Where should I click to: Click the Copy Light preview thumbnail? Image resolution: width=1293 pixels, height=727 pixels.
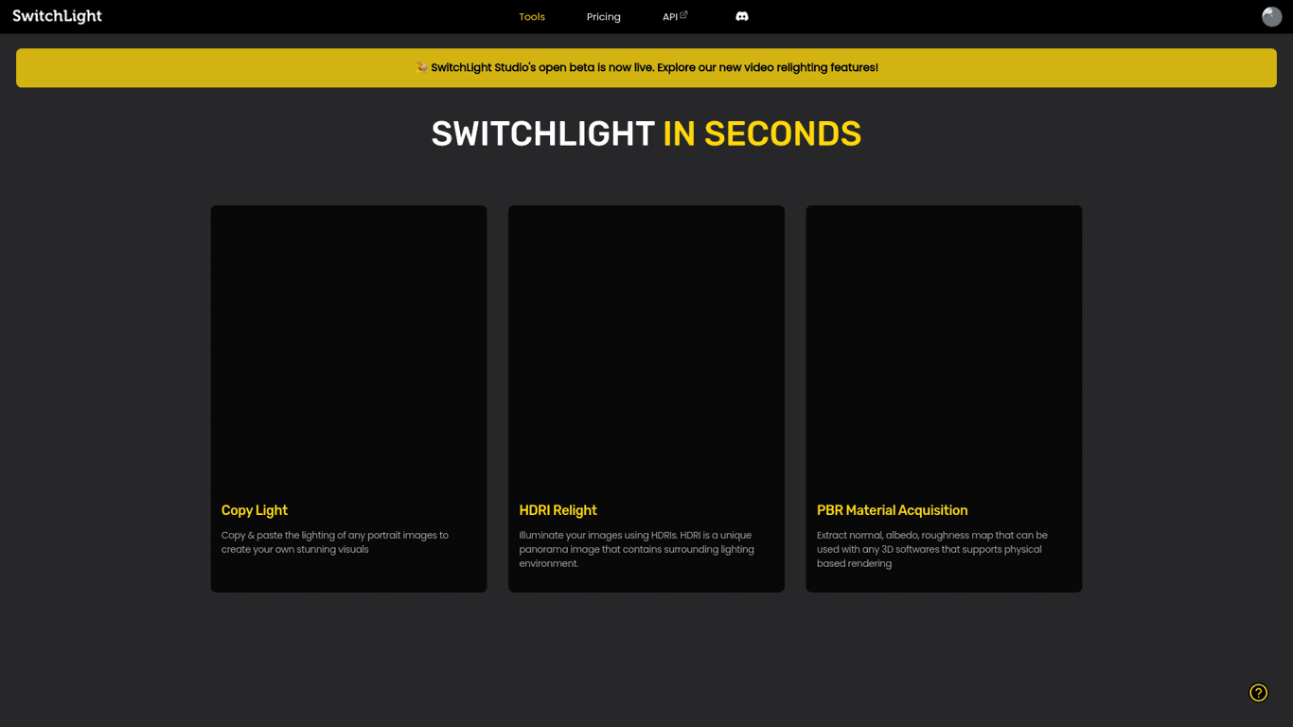(348, 341)
